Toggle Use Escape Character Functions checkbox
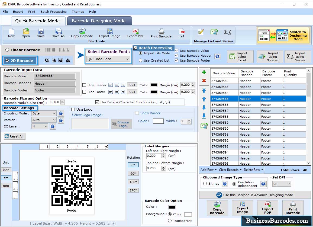 click(97, 102)
